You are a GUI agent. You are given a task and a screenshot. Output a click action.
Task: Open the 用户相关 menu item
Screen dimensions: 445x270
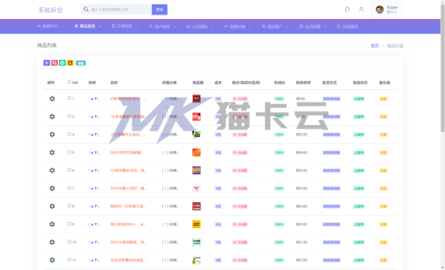163,26
